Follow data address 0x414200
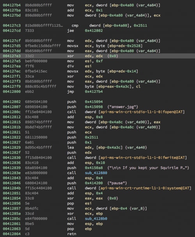Image resolution: width=195 pixels, height=237 pixels. 94,183
